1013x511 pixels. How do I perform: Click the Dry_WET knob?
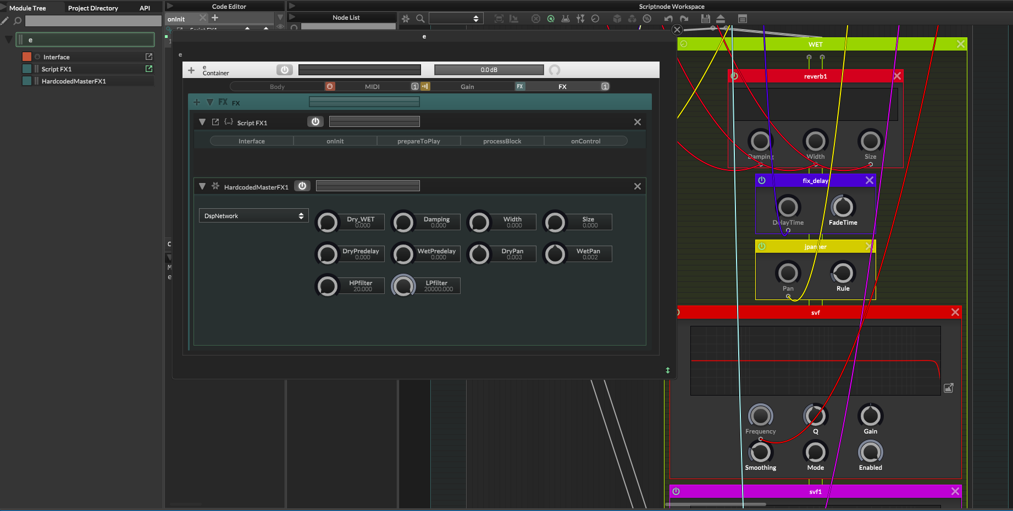coord(328,223)
